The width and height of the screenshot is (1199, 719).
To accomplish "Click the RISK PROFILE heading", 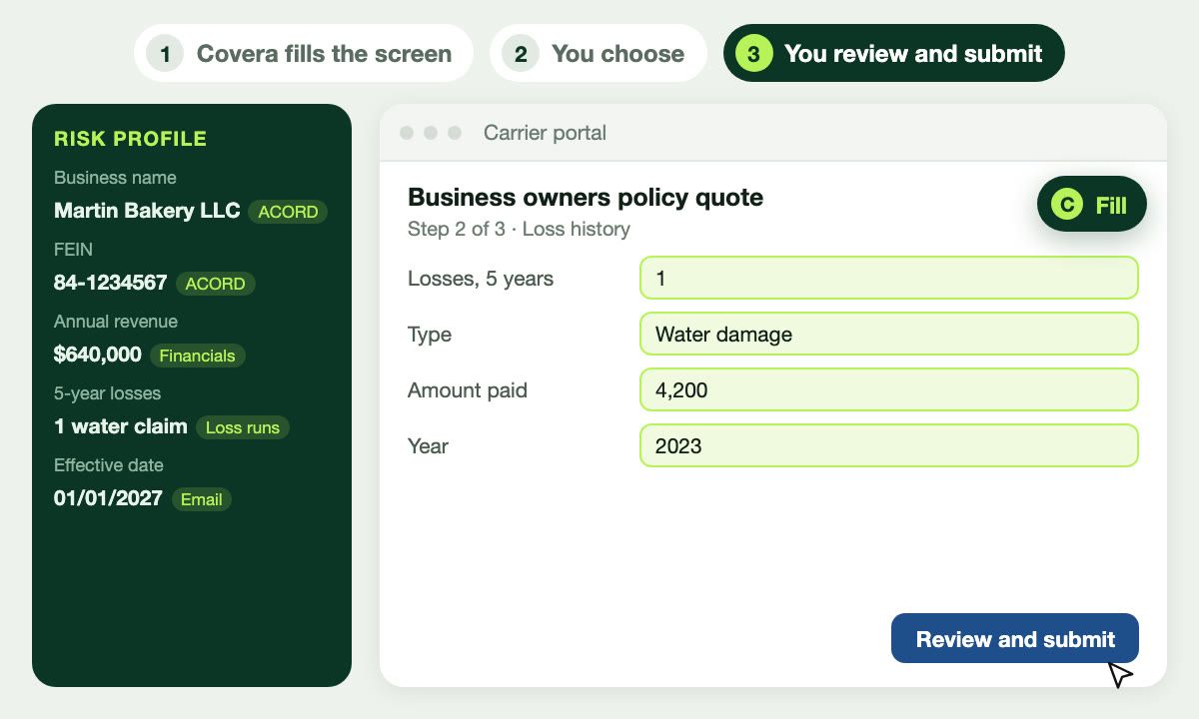I will (131, 139).
